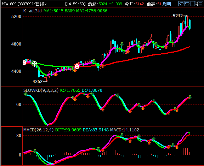204x166 pixels.
Task: Click the 4800 price axis label
Action: pyautogui.click(x=16, y=44)
